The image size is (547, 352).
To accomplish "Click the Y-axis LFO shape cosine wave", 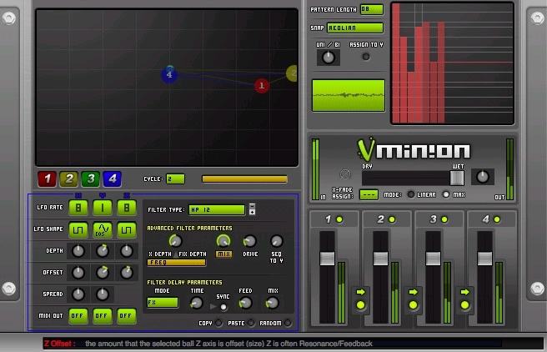I will click(x=103, y=229).
